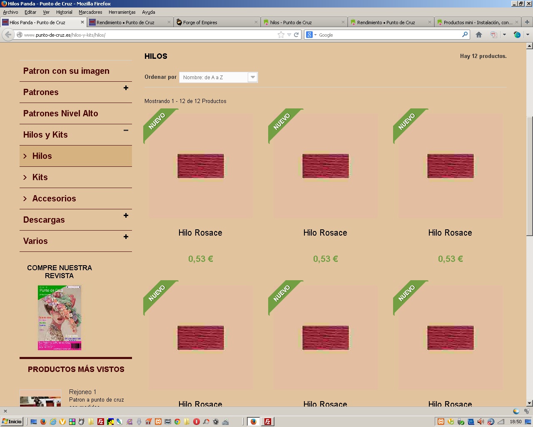Click the scrollbar up arrow
533x427 pixels.
click(x=530, y=45)
